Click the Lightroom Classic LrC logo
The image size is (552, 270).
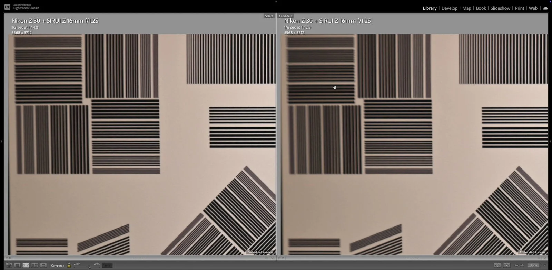pos(7,7)
